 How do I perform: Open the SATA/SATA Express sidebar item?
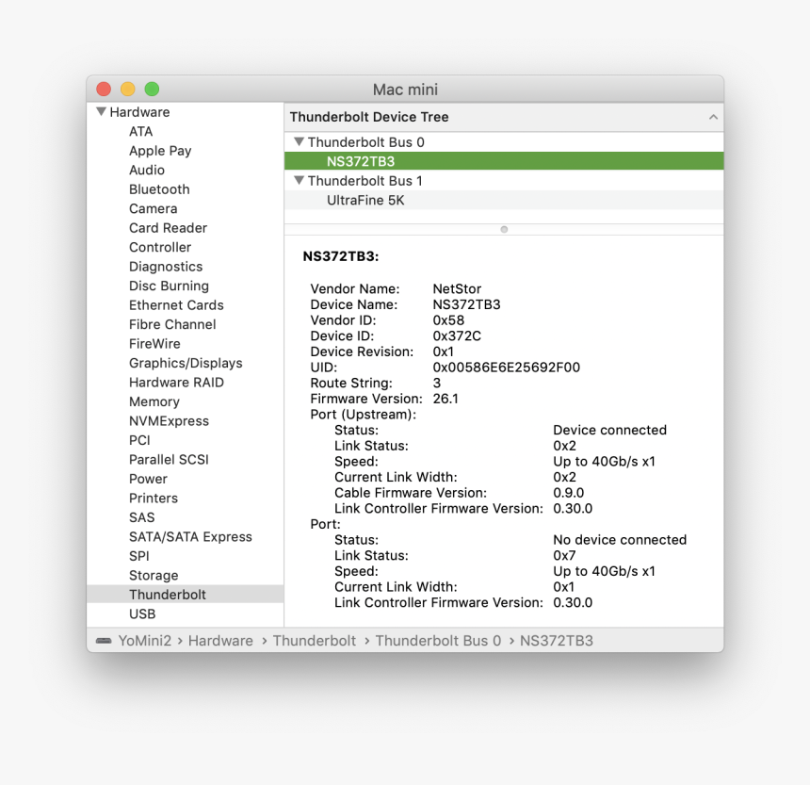pyautogui.click(x=190, y=537)
